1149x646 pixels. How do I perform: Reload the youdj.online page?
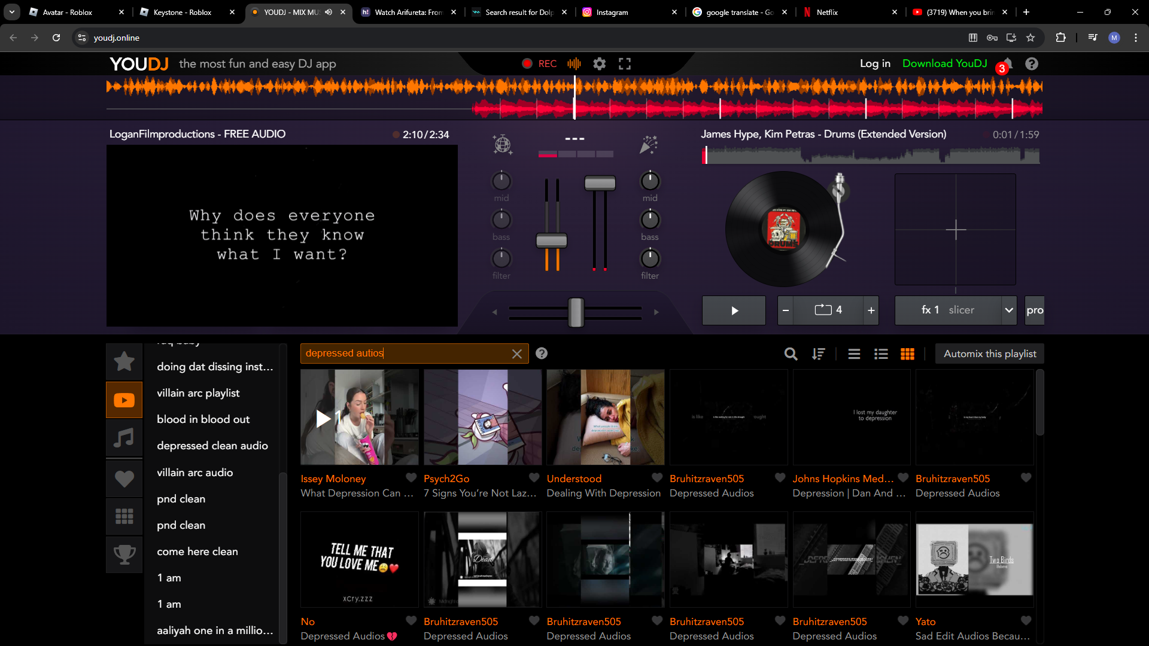[56, 38]
